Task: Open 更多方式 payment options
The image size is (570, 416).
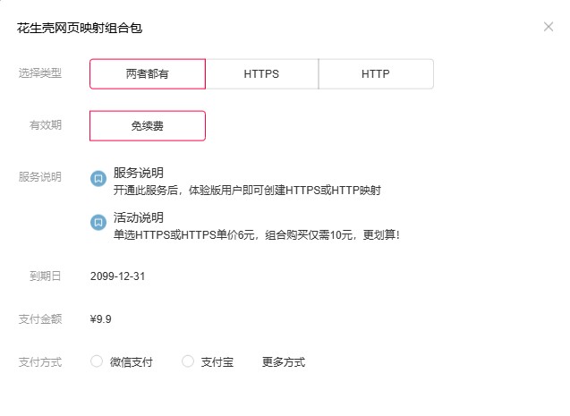Action: [x=284, y=361]
